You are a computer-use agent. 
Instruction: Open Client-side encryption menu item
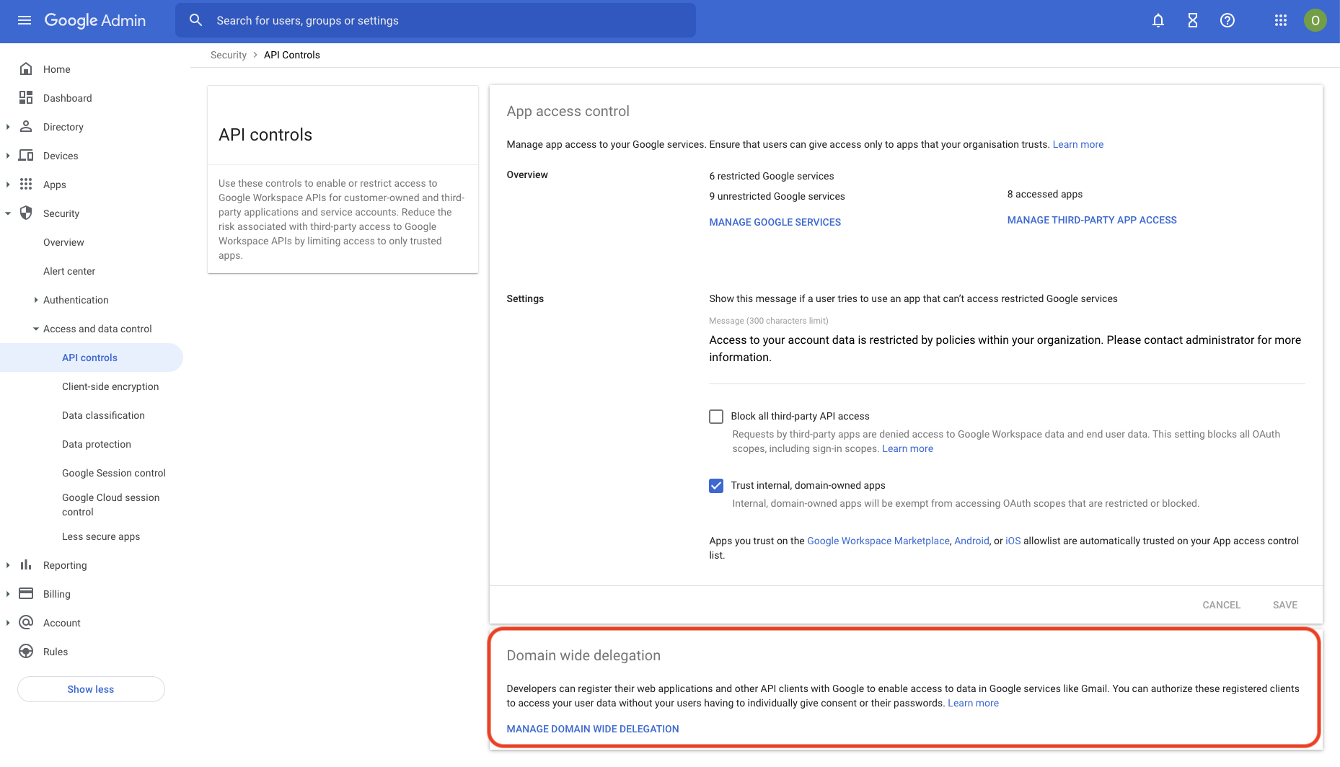110,386
